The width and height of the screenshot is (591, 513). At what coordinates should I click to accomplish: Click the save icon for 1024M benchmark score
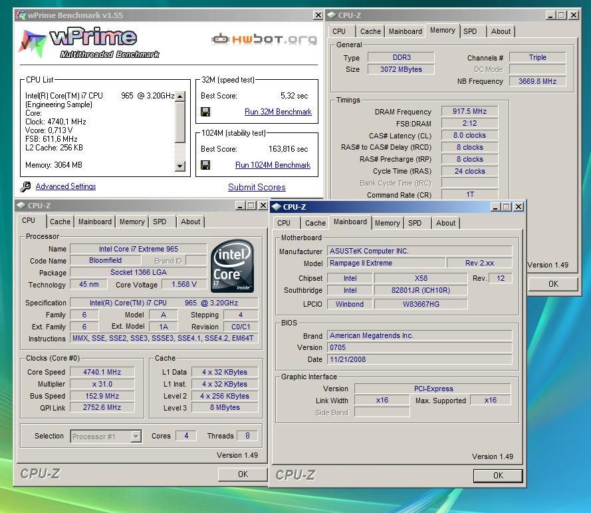(205, 165)
